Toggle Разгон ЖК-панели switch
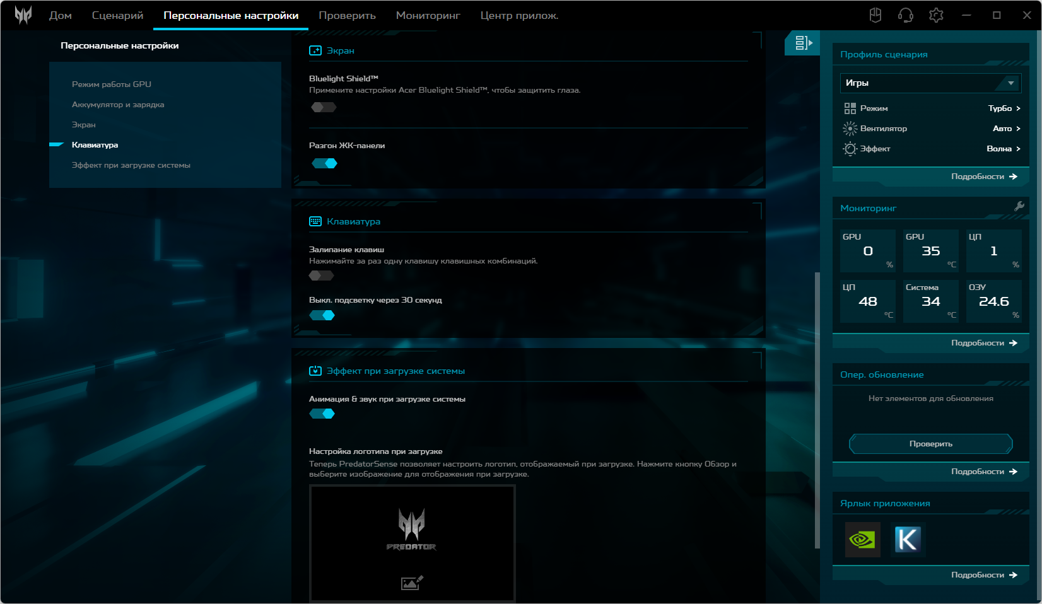1042x604 pixels. (x=325, y=163)
